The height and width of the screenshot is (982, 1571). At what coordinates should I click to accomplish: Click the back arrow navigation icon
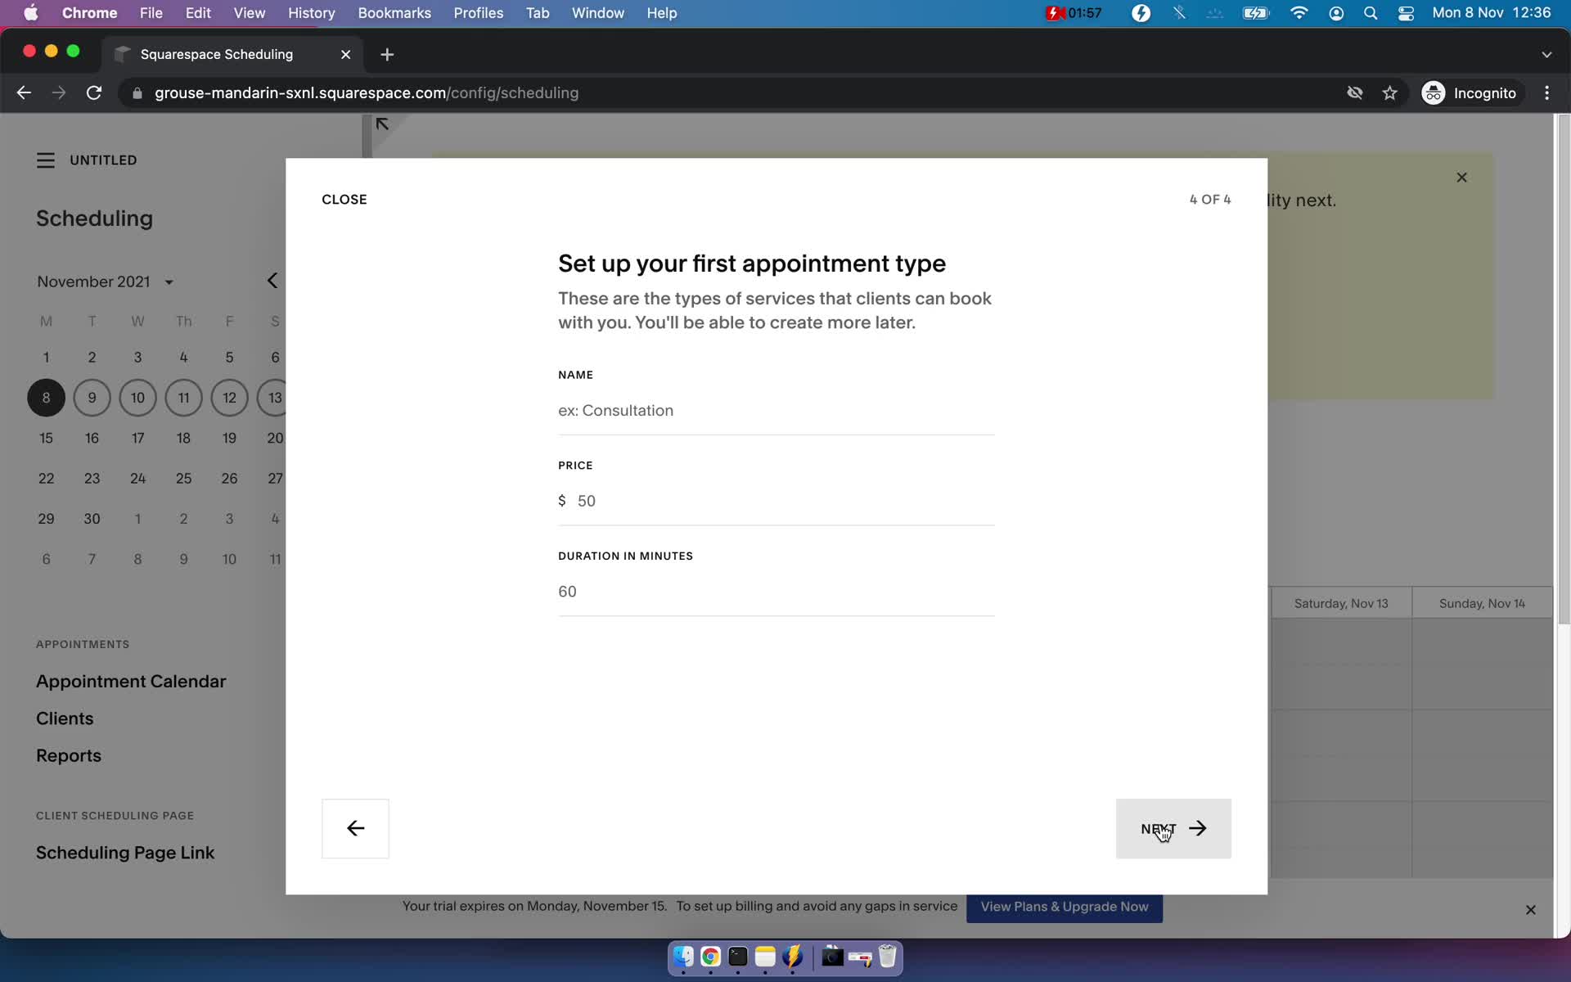(x=355, y=828)
